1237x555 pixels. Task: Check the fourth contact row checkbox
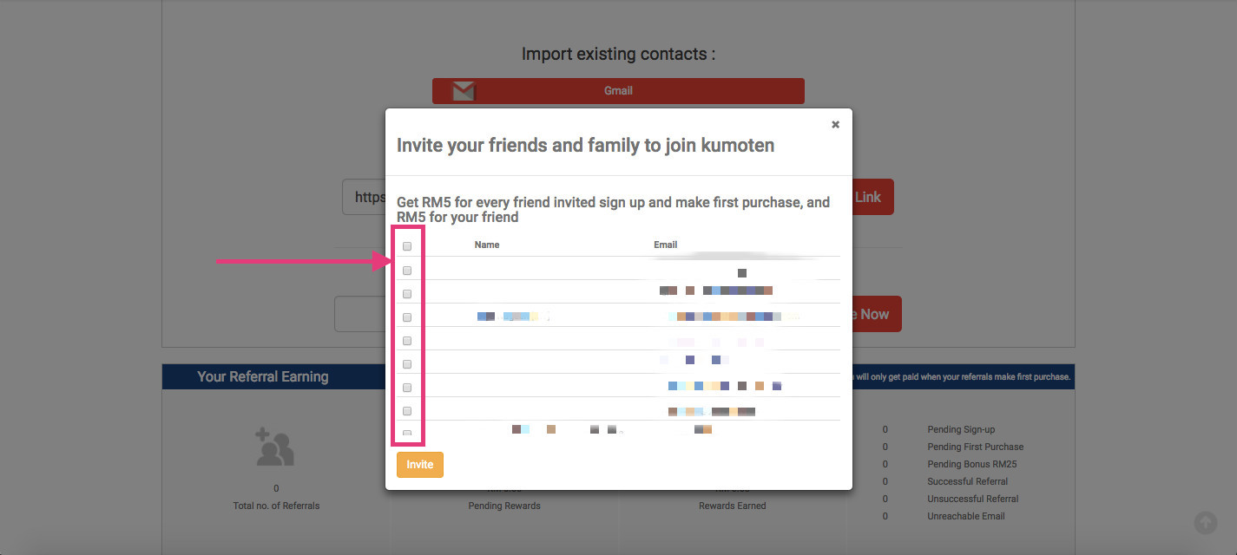407,341
